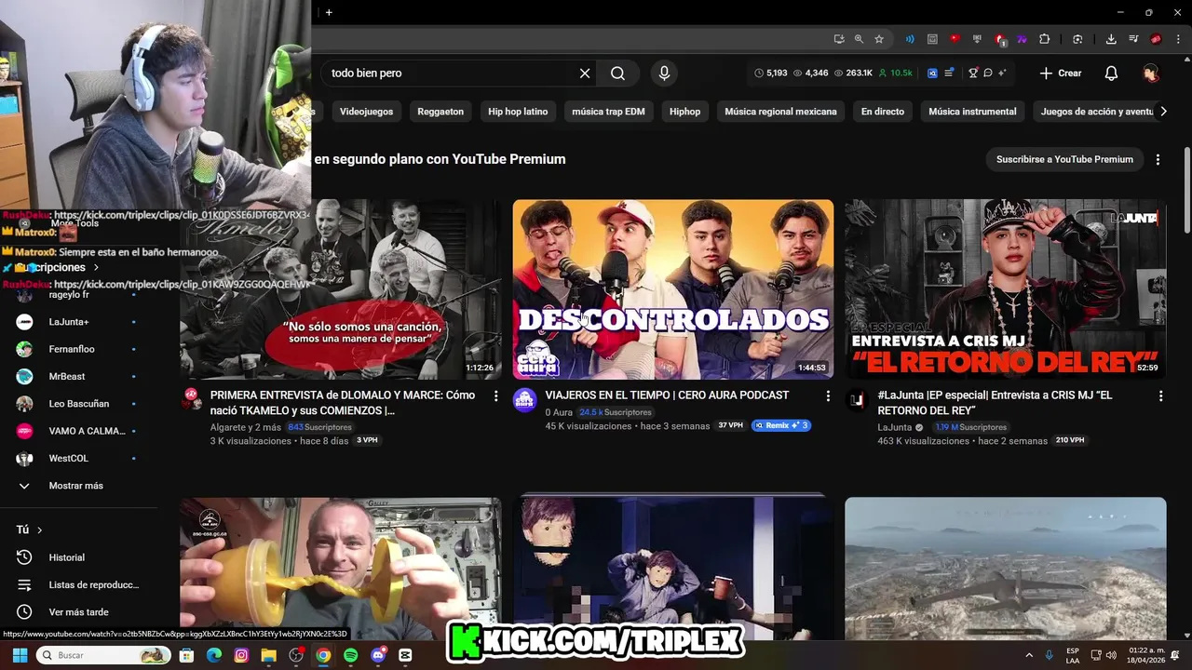Select the Música instrumental chip

tap(972, 112)
